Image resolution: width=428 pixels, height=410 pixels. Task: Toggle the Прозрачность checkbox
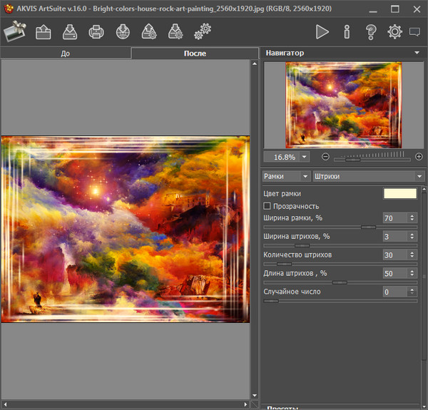click(267, 206)
